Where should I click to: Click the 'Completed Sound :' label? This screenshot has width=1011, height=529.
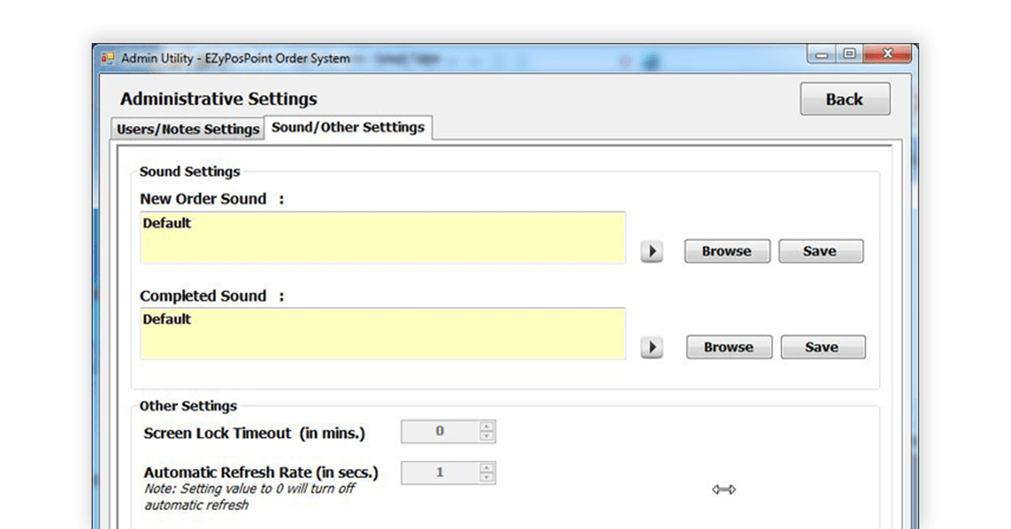(x=212, y=297)
